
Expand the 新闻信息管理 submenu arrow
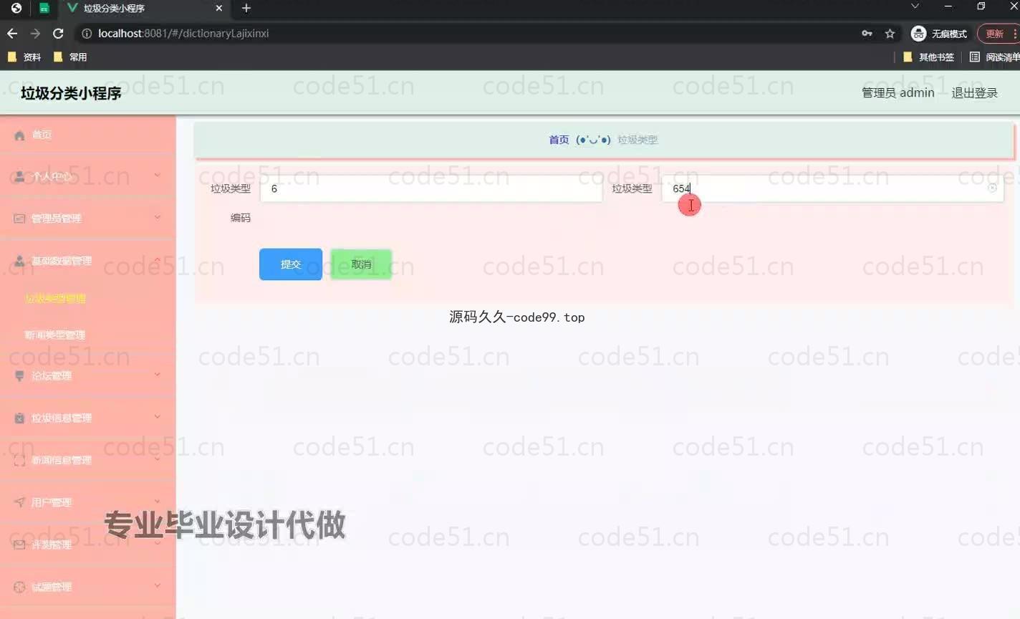coord(157,459)
